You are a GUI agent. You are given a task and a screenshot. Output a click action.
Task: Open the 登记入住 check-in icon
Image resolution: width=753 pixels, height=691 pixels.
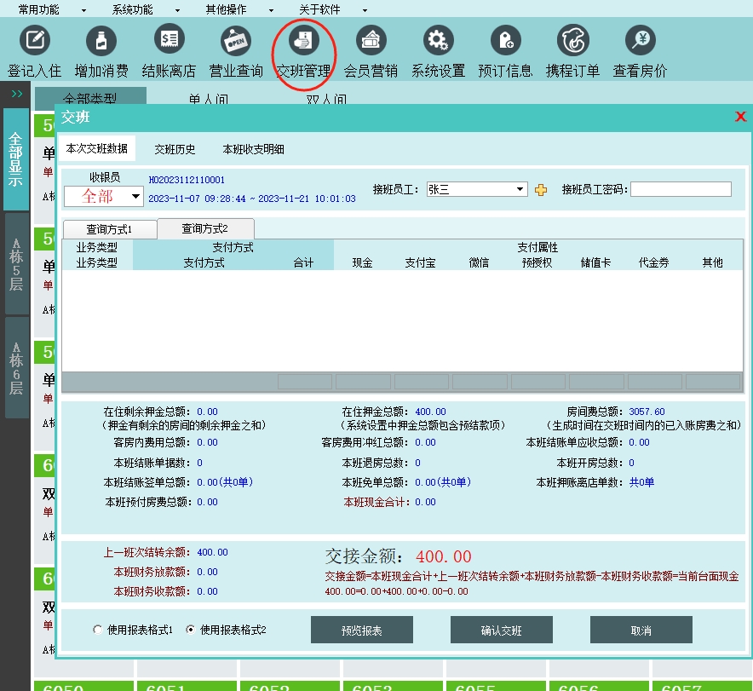(x=34, y=40)
